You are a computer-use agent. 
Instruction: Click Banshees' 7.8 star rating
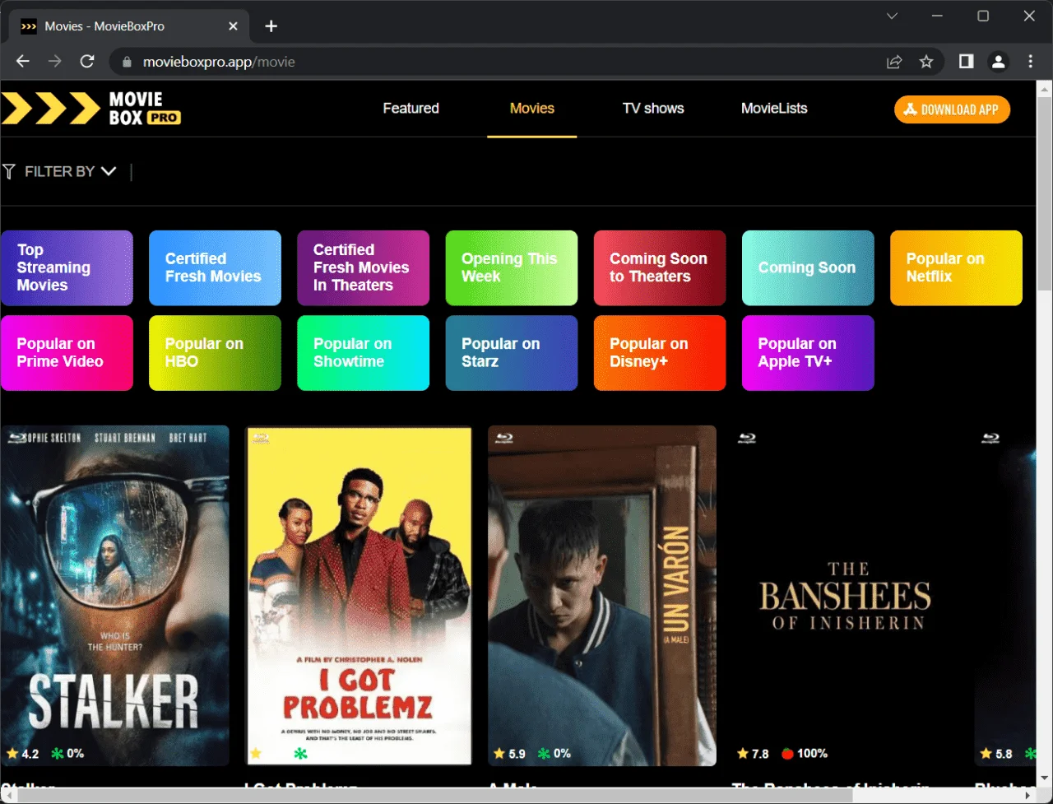pyautogui.click(x=753, y=753)
